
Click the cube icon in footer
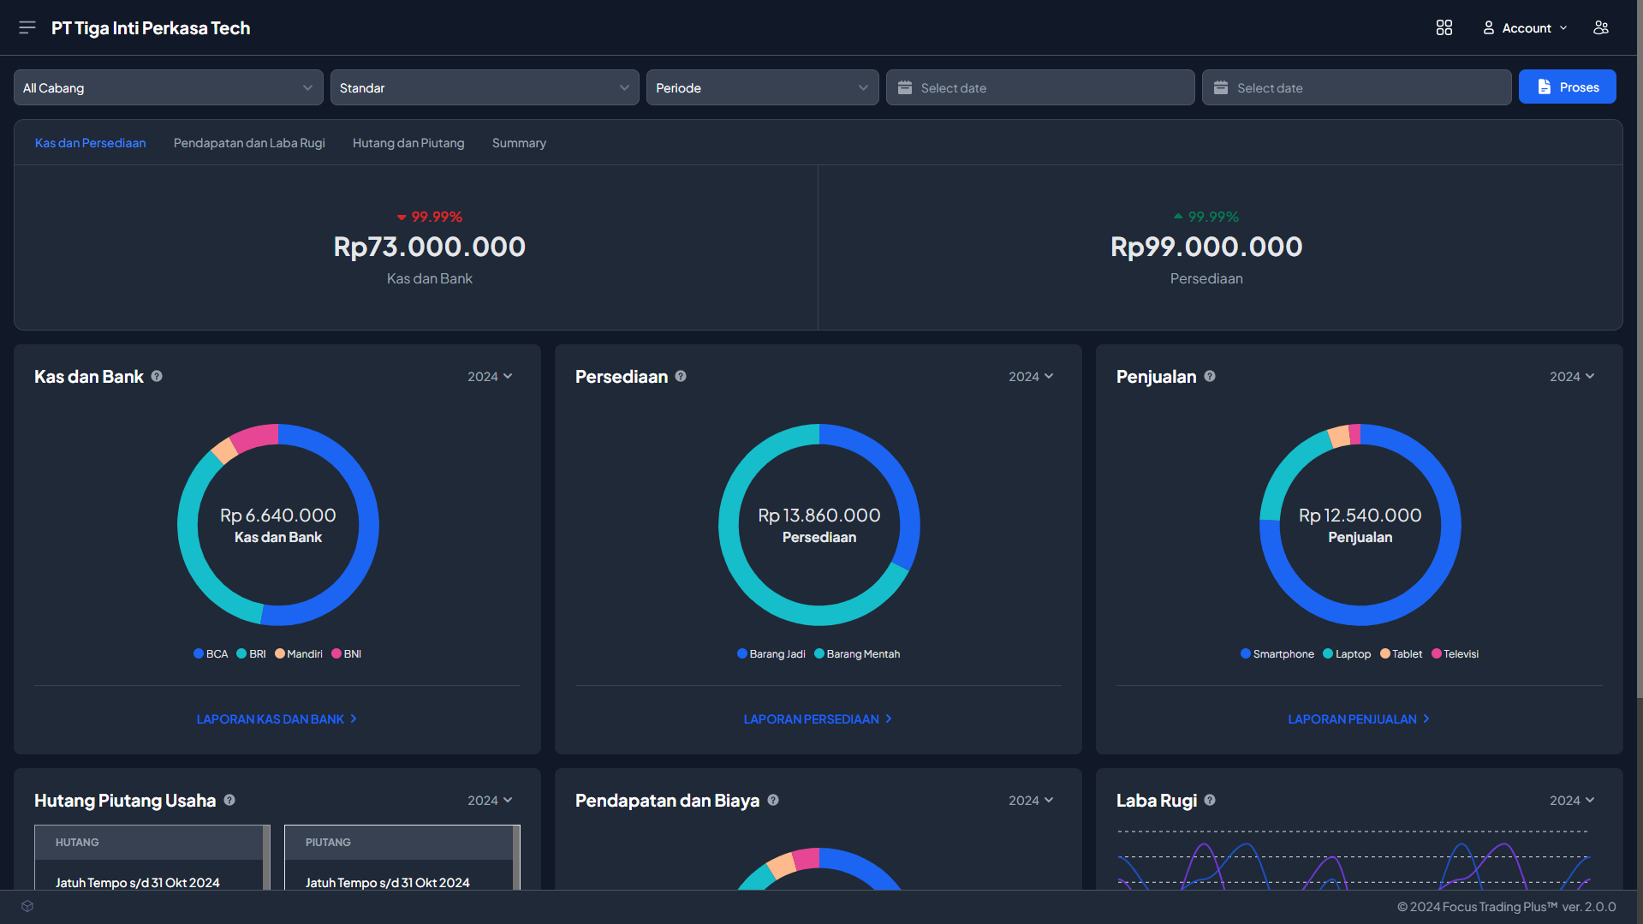tap(27, 906)
